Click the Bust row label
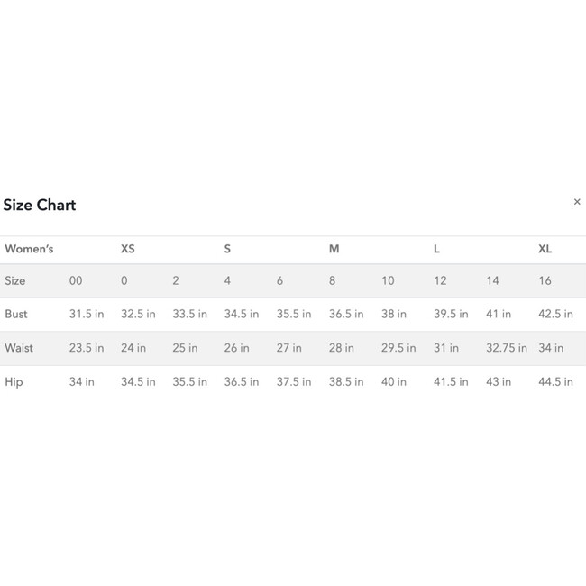This screenshot has width=586, height=586. coord(16,314)
